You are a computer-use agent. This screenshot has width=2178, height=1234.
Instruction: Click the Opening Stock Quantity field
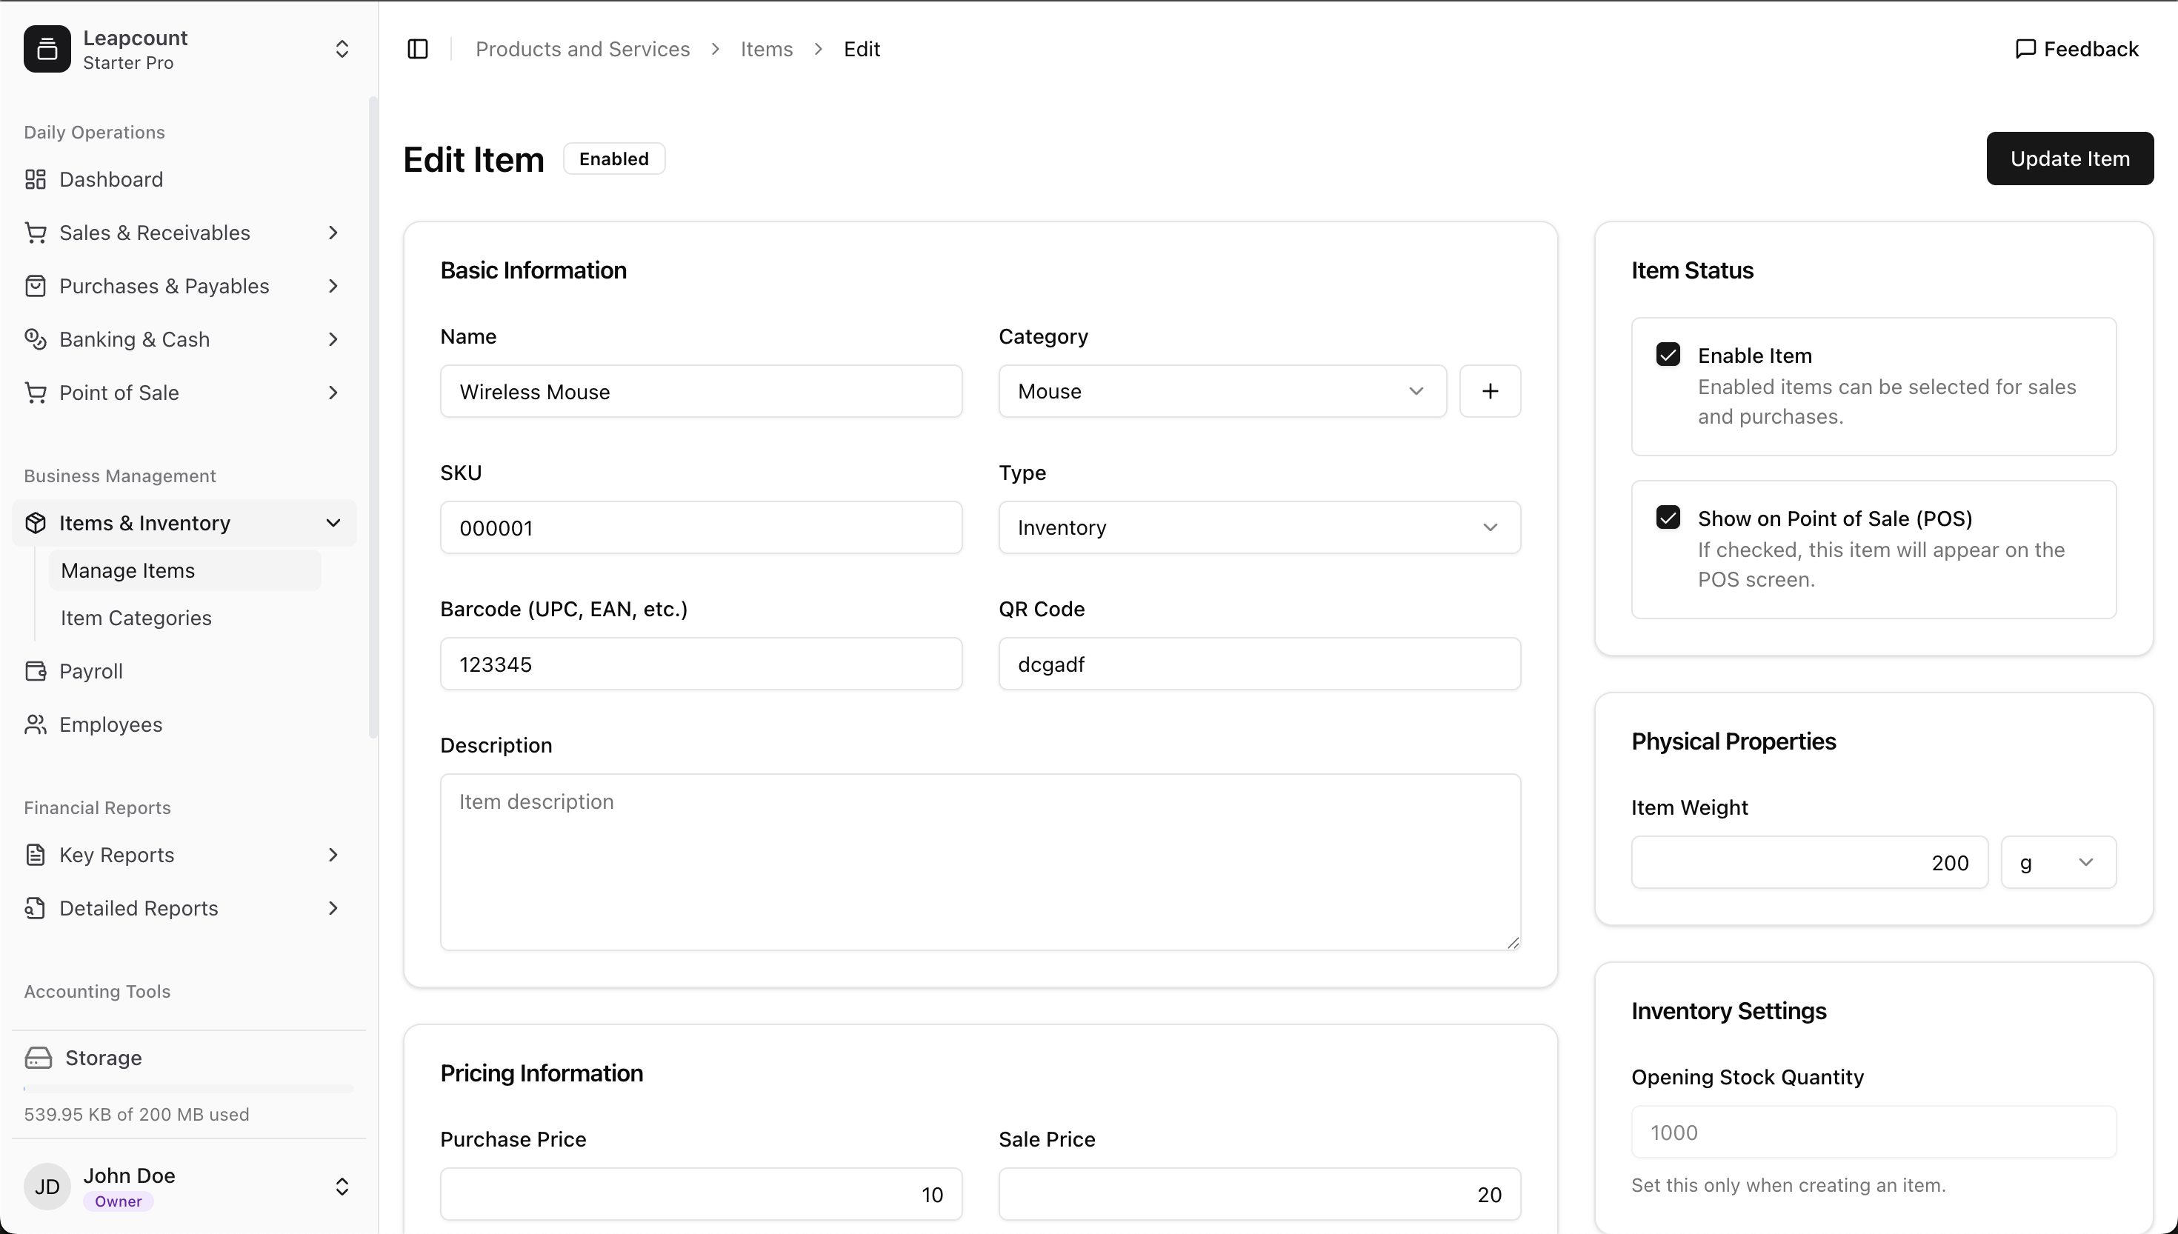(1874, 1133)
